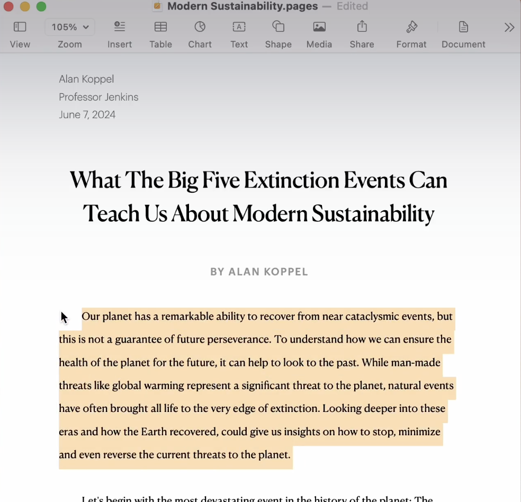Click the title line 'Teach Us About Modern Sustainability'

[x=258, y=213]
